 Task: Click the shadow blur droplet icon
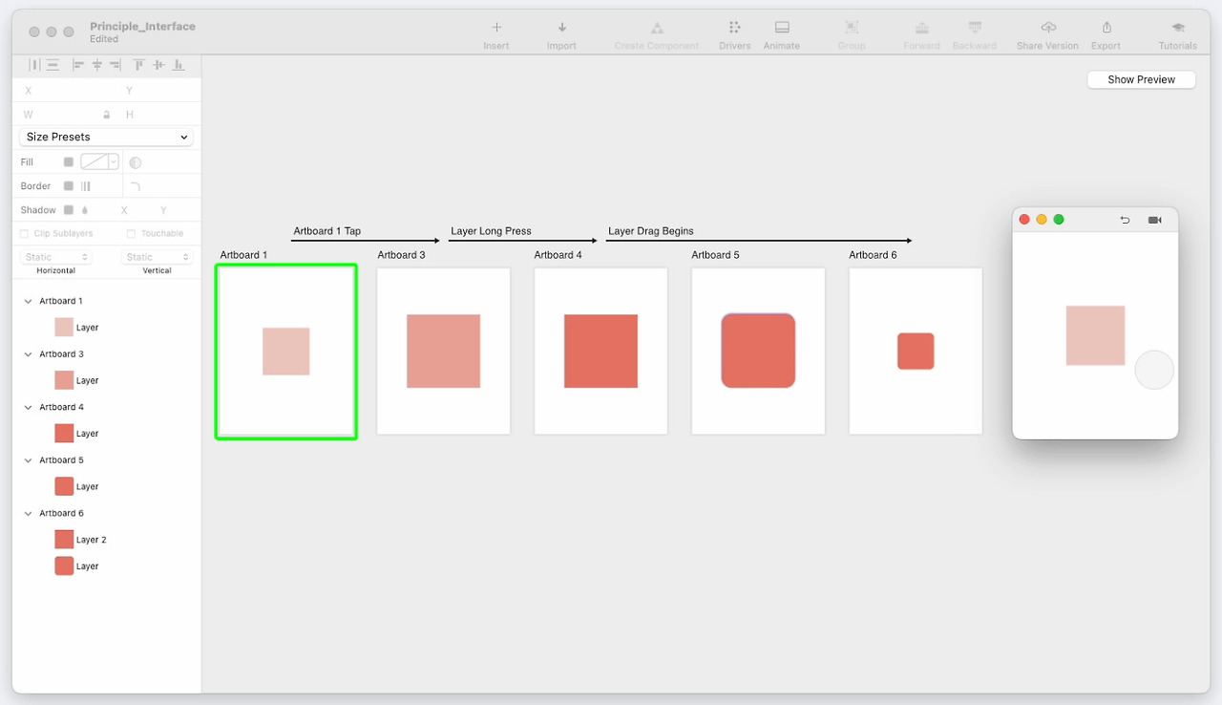[85, 210]
